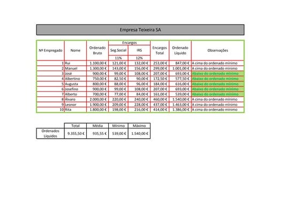Select José's green 'Abaixo do ordenado mínimo' cell

tap(217, 73)
